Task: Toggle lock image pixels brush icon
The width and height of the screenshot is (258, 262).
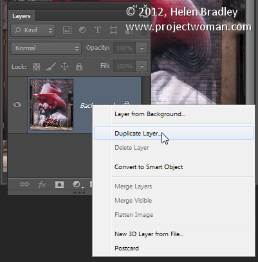Action: pos(51,66)
